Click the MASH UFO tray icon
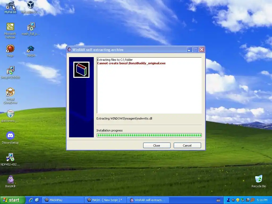 [x=233, y=200]
